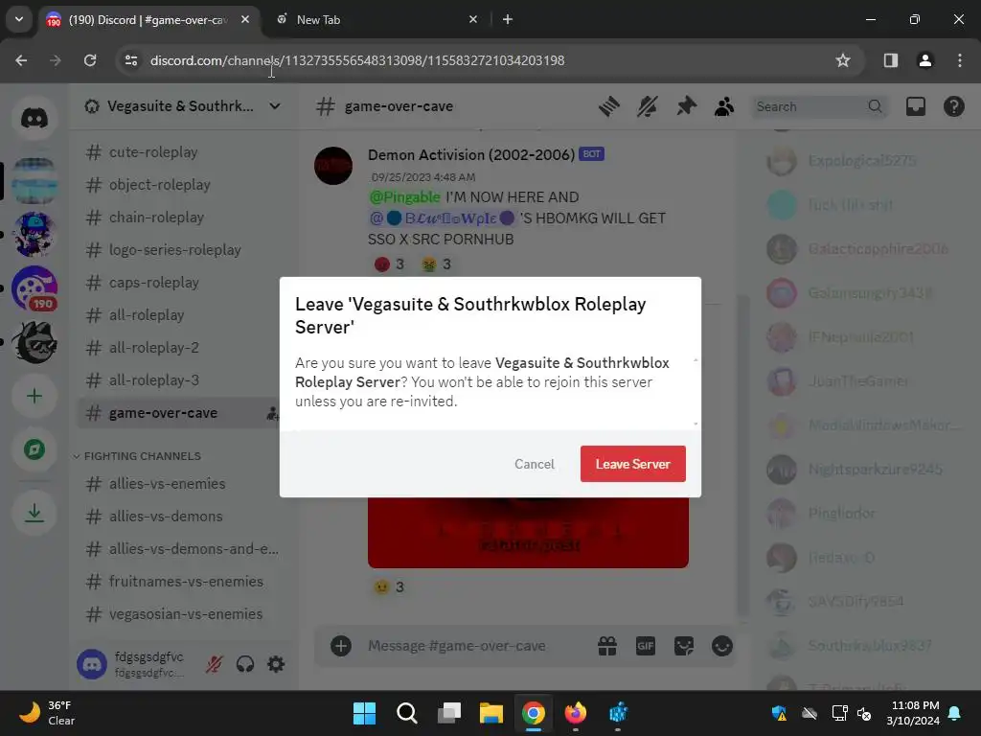Open the chain-roleplay channel
The height and width of the screenshot is (736, 981).
click(x=156, y=218)
